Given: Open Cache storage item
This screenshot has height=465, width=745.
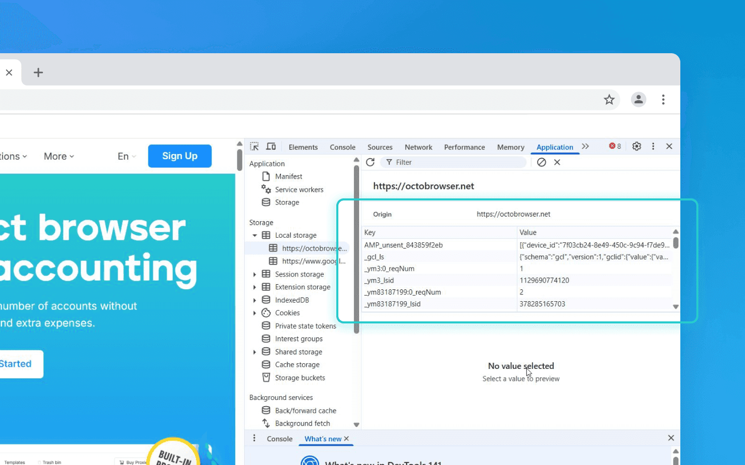Looking at the screenshot, I should (x=297, y=365).
